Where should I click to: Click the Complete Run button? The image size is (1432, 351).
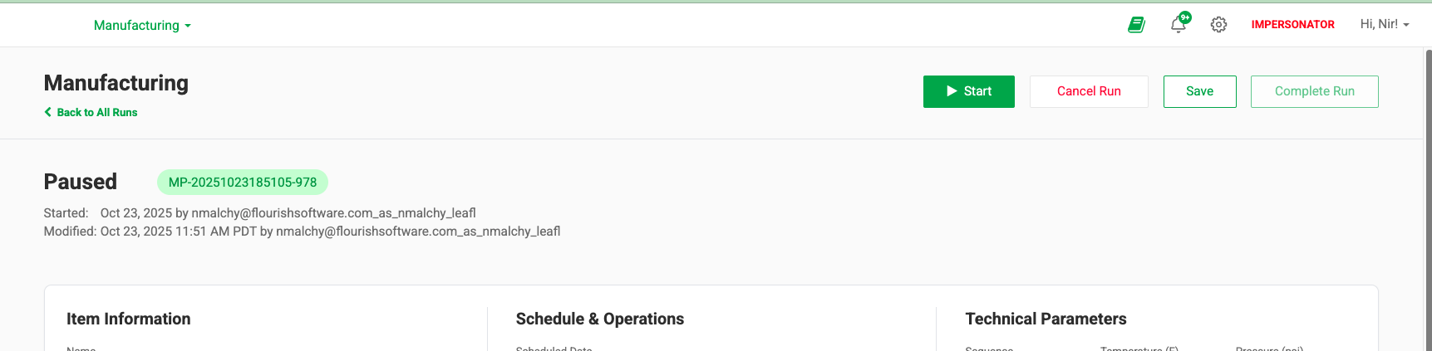click(1314, 91)
